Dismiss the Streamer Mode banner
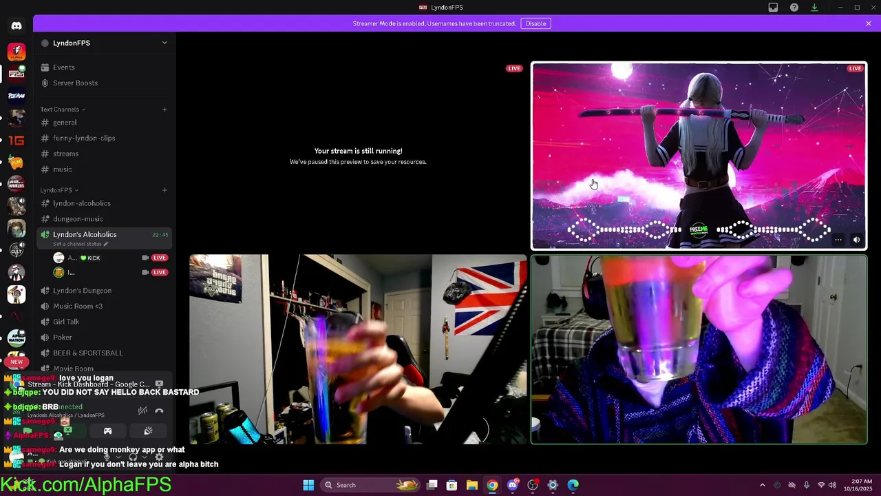Viewport: 881px width, 496px height. tap(869, 23)
